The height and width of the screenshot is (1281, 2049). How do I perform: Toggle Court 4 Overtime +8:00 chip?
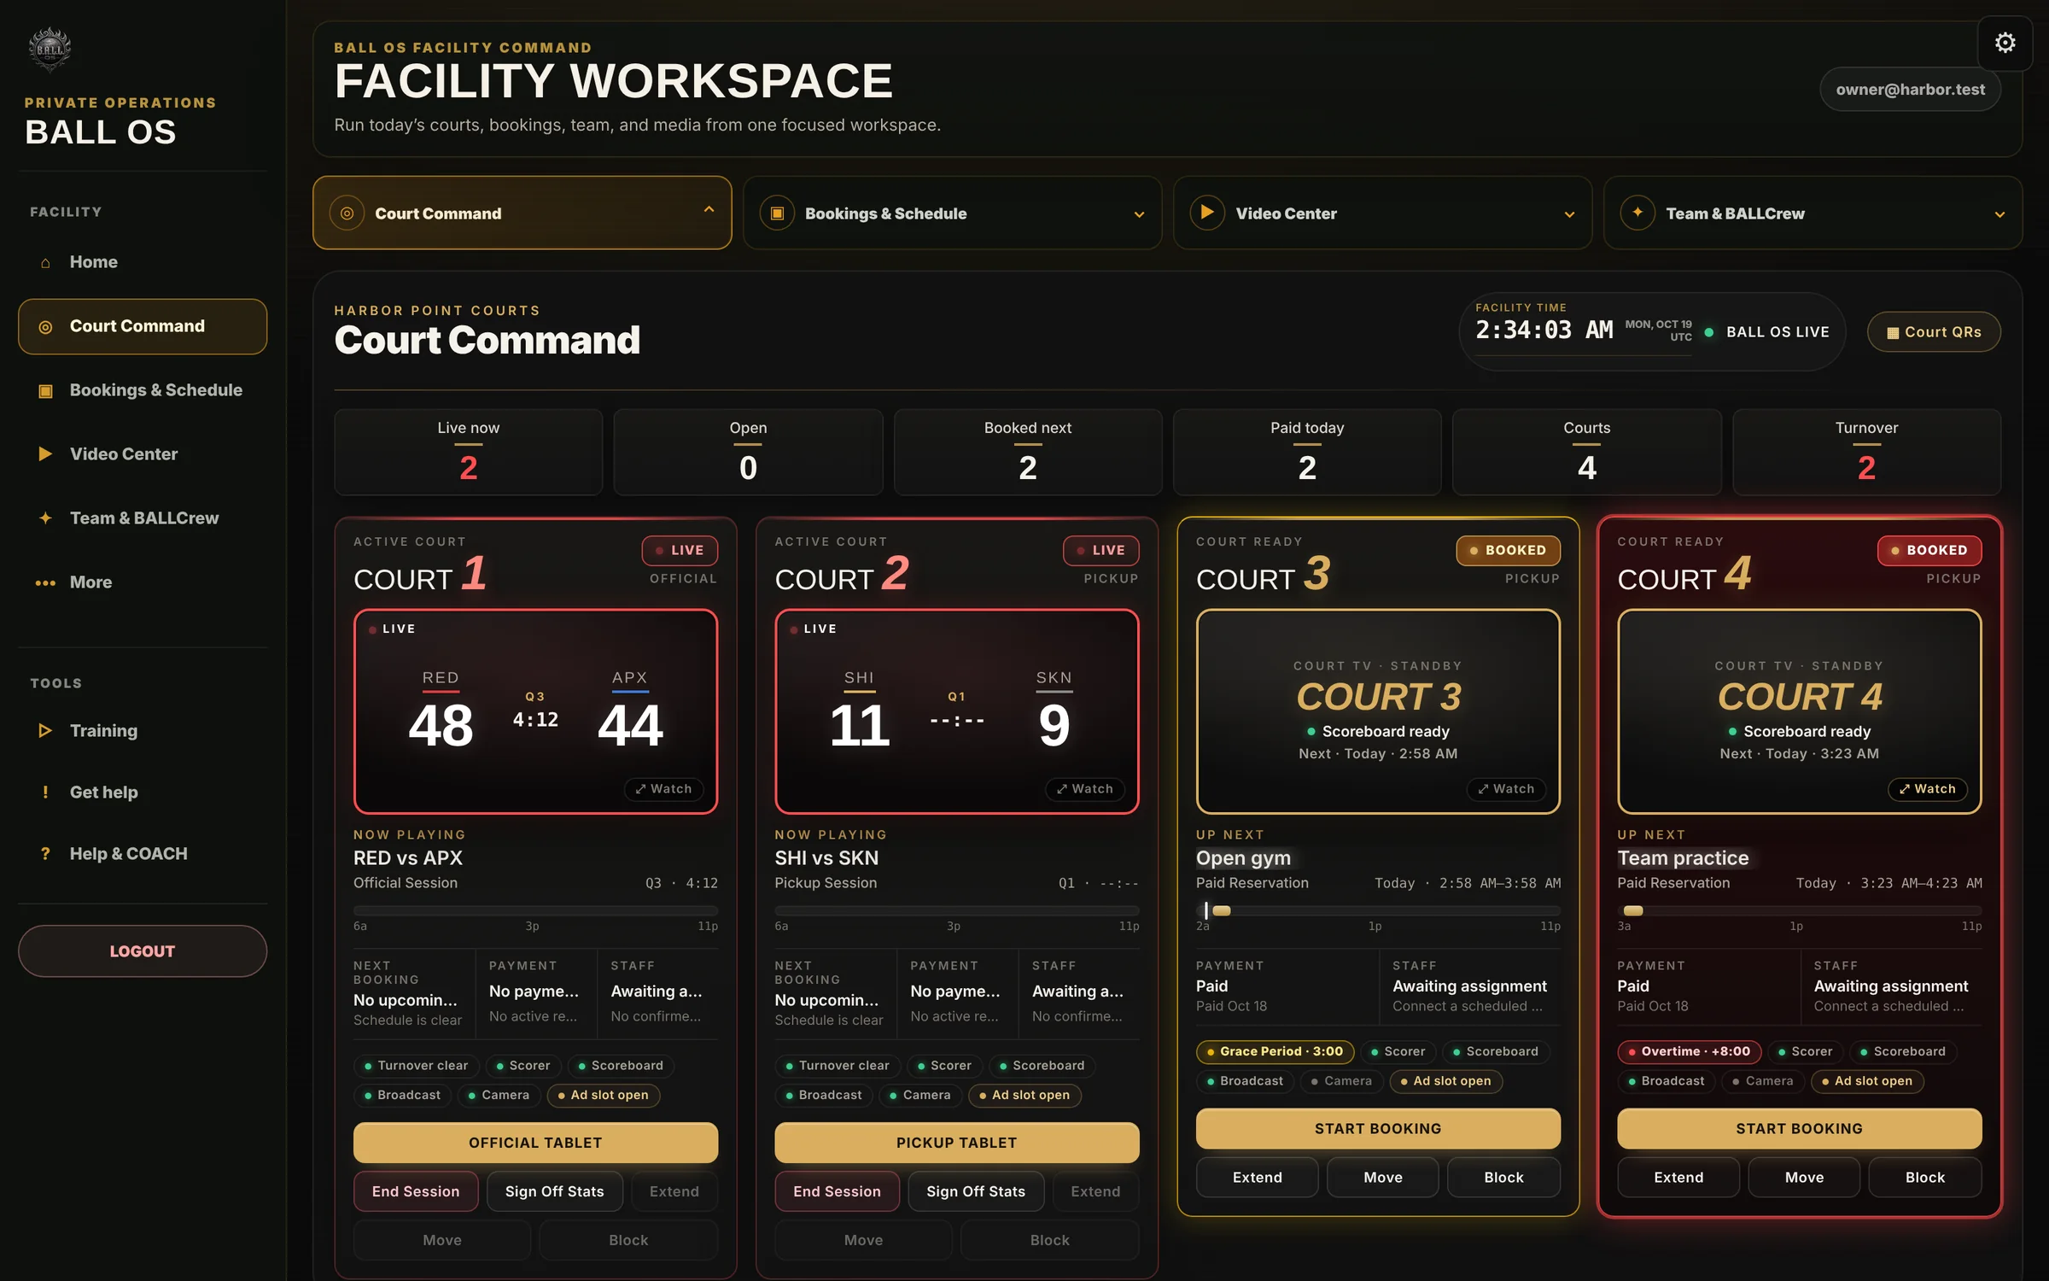coord(1690,1052)
